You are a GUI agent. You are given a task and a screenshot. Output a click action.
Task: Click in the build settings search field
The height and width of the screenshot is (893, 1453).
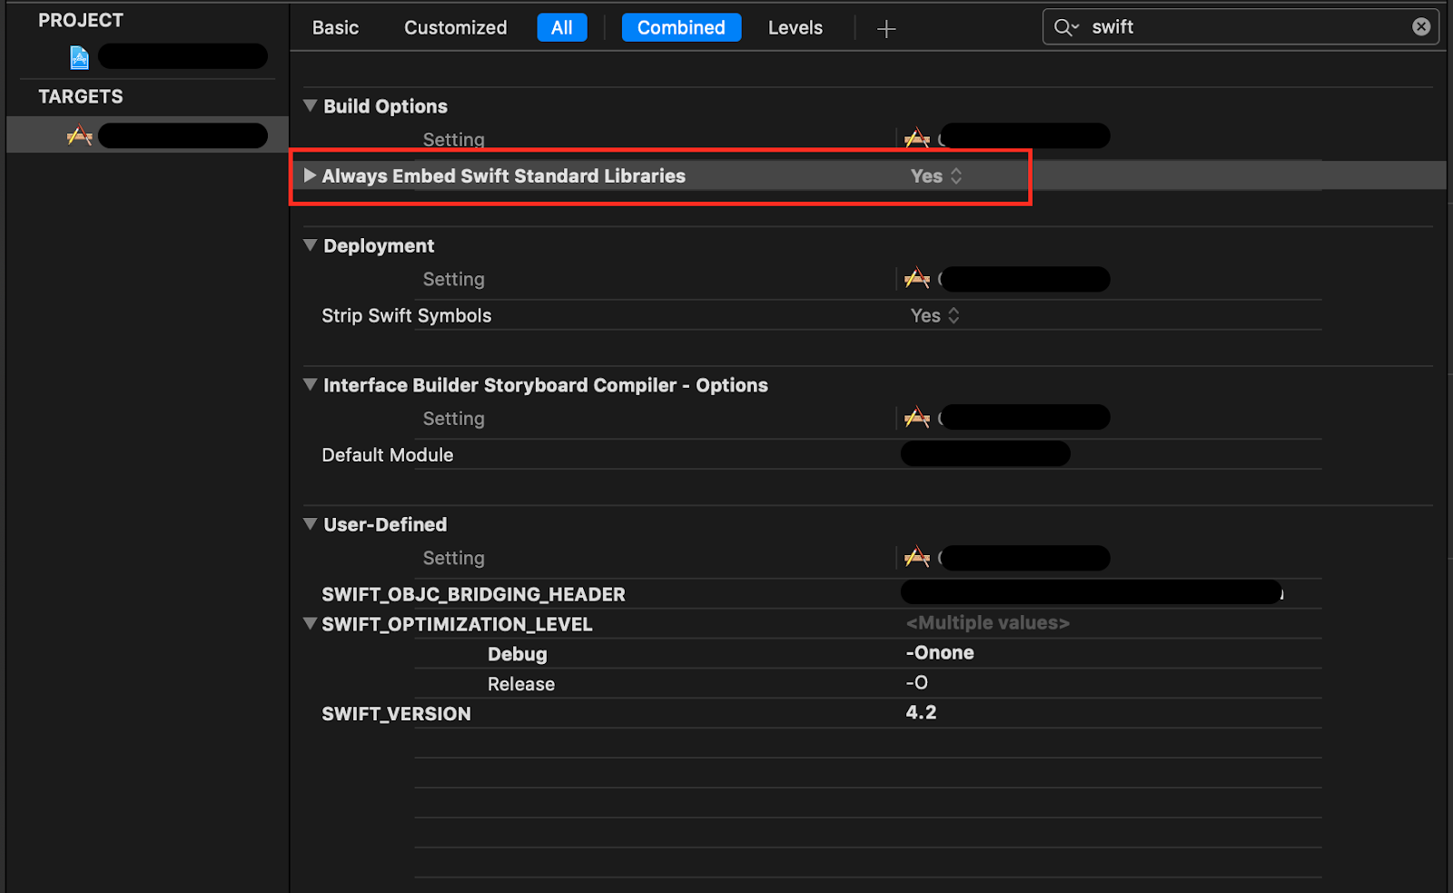[x=1241, y=27]
